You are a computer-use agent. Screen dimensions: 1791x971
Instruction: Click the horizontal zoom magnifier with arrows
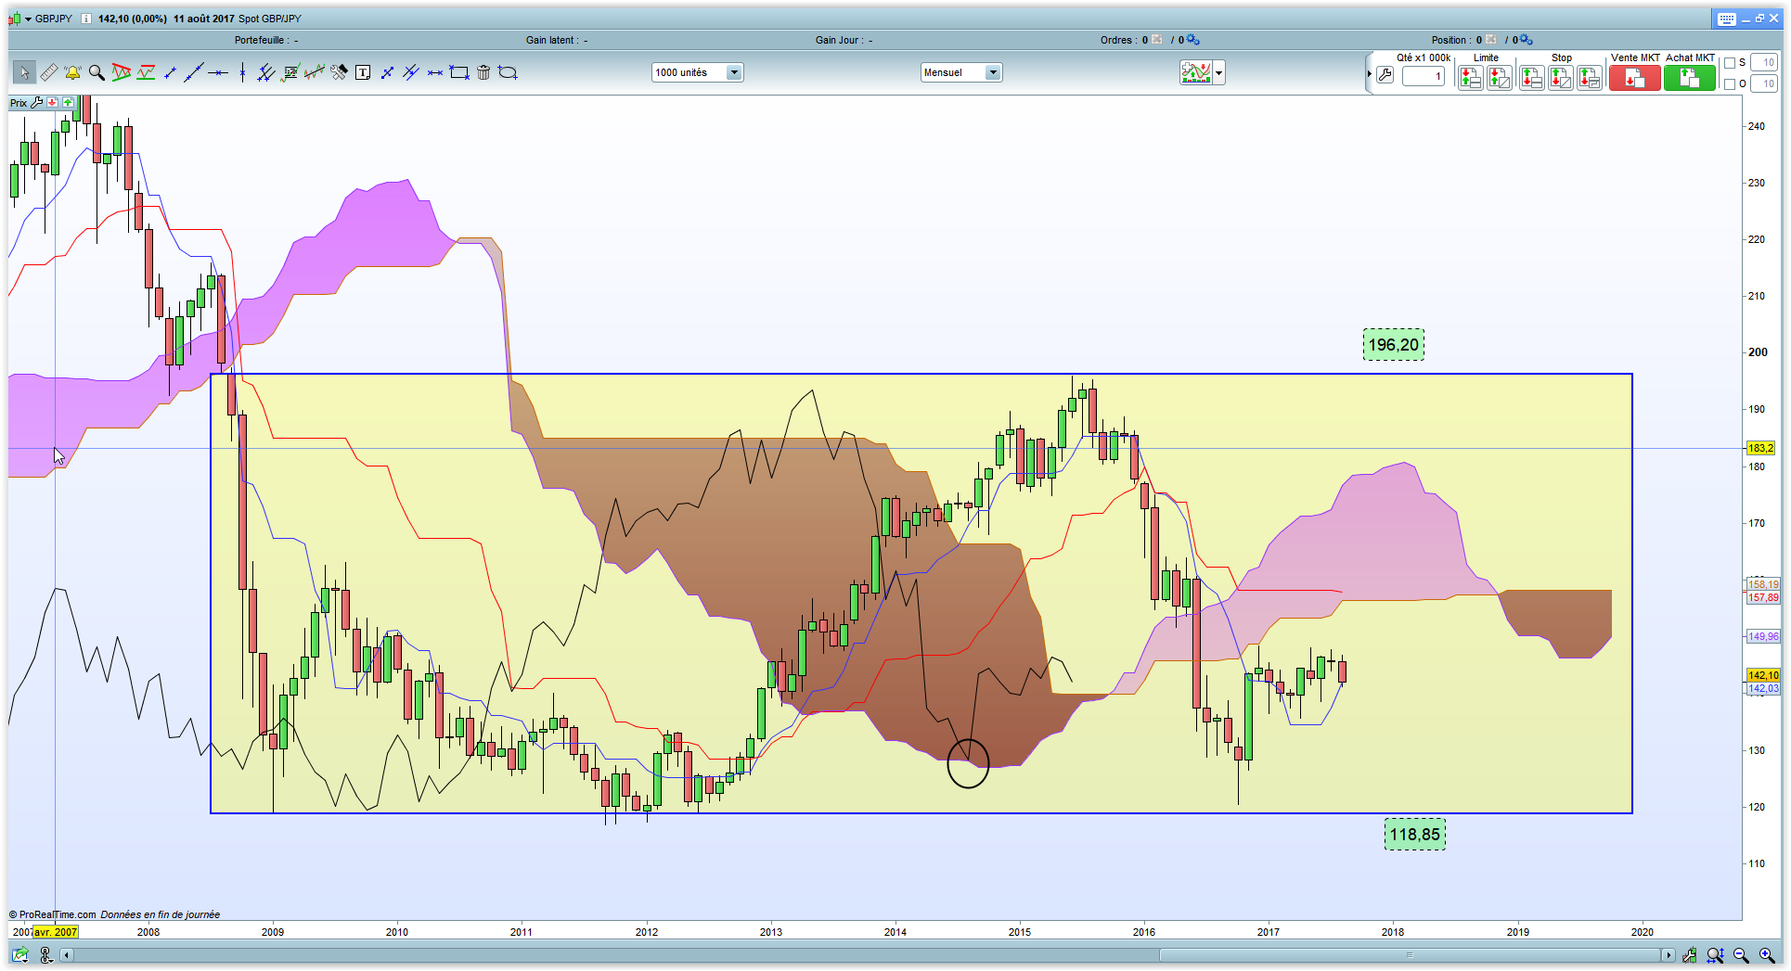pyautogui.click(x=1715, y=955)
